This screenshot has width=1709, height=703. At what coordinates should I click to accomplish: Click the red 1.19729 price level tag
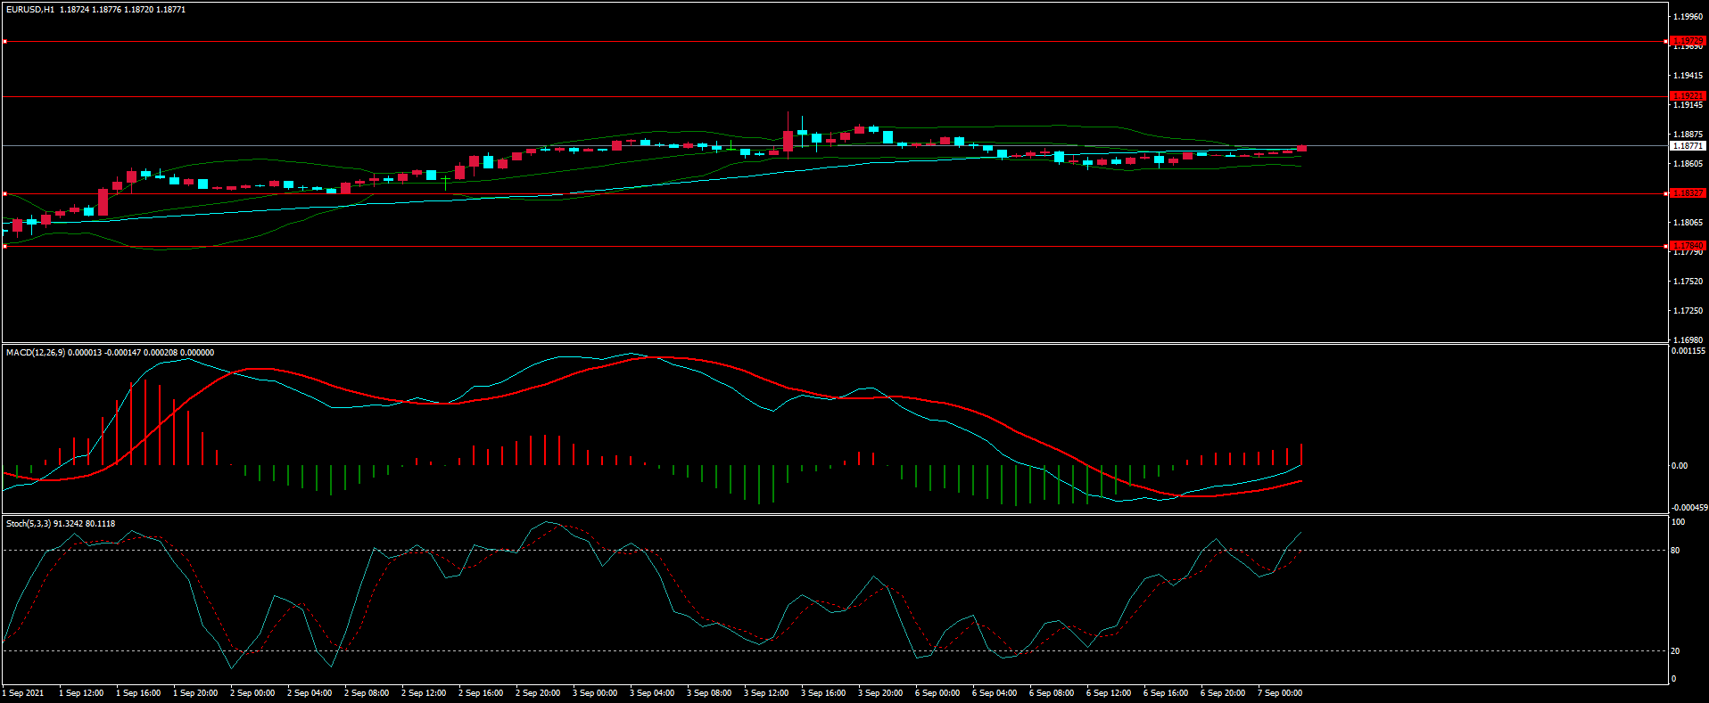(x=1687, y=41)
